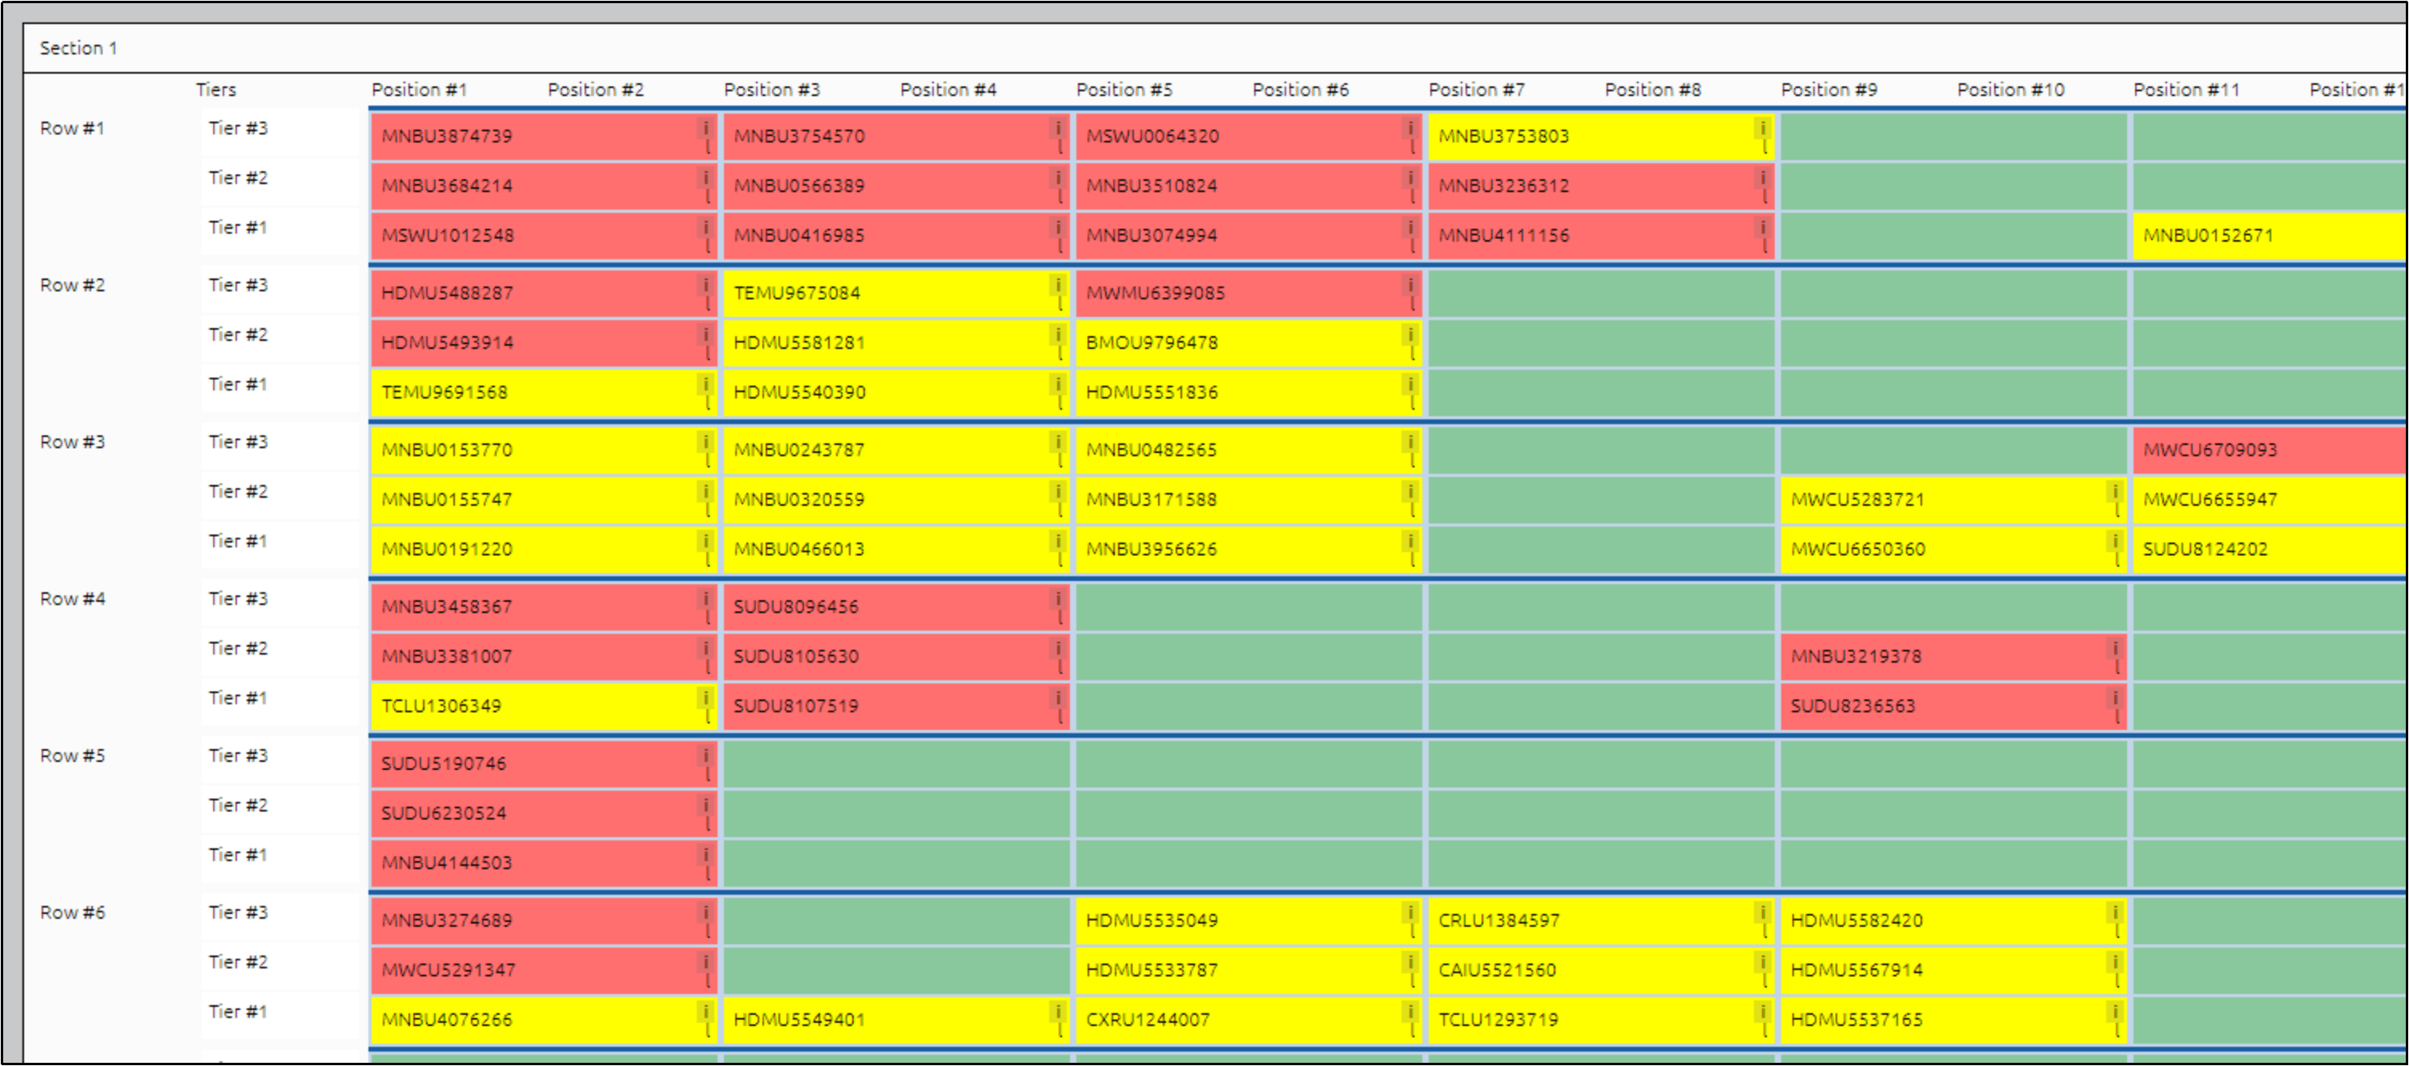Screen dimensions: 2409x1066
Task: Select container SUDU8107519
Action: 896,707
